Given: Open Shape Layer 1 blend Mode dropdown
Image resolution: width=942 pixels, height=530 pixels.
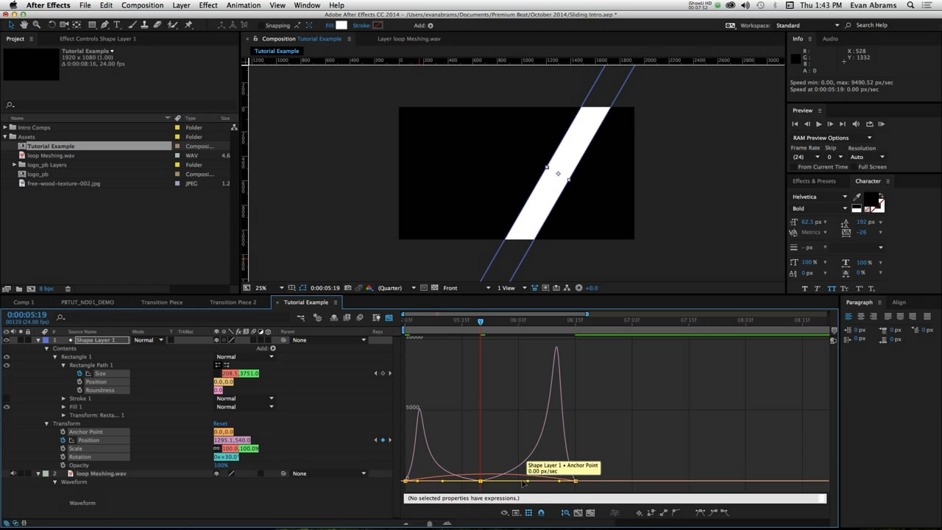Looking at the screenshot, I should tap(148, 340).
